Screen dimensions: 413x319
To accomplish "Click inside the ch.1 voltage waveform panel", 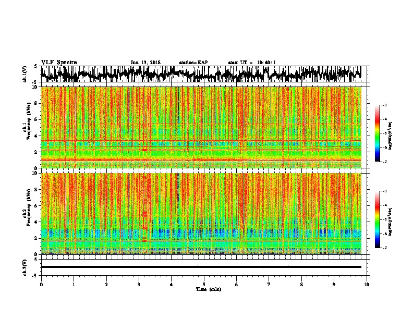I will pos(203,74).
